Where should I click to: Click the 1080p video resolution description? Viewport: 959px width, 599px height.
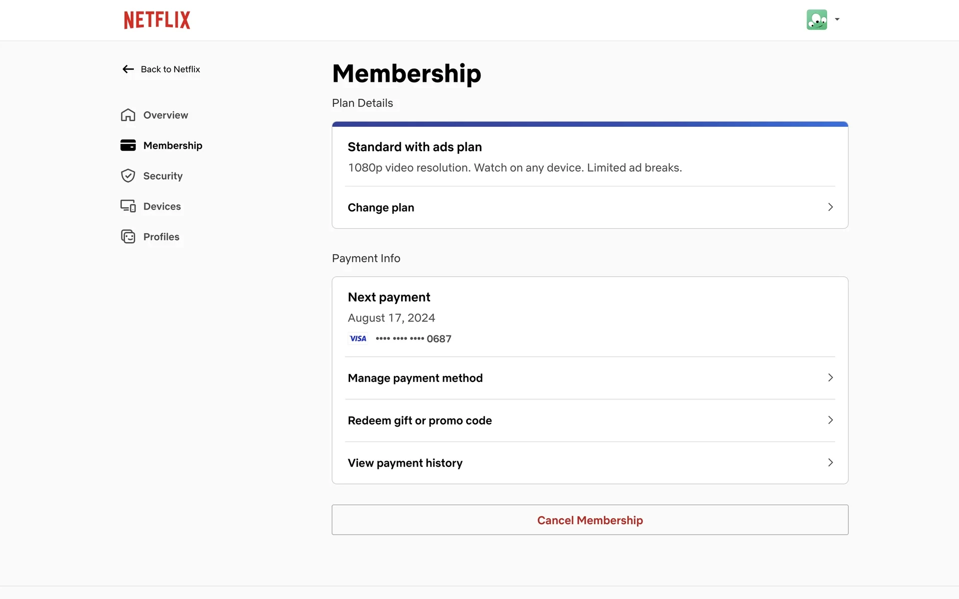515,168
